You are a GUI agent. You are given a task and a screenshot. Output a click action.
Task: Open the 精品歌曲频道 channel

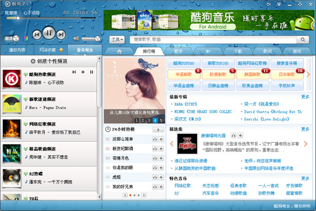pos(49,154)
